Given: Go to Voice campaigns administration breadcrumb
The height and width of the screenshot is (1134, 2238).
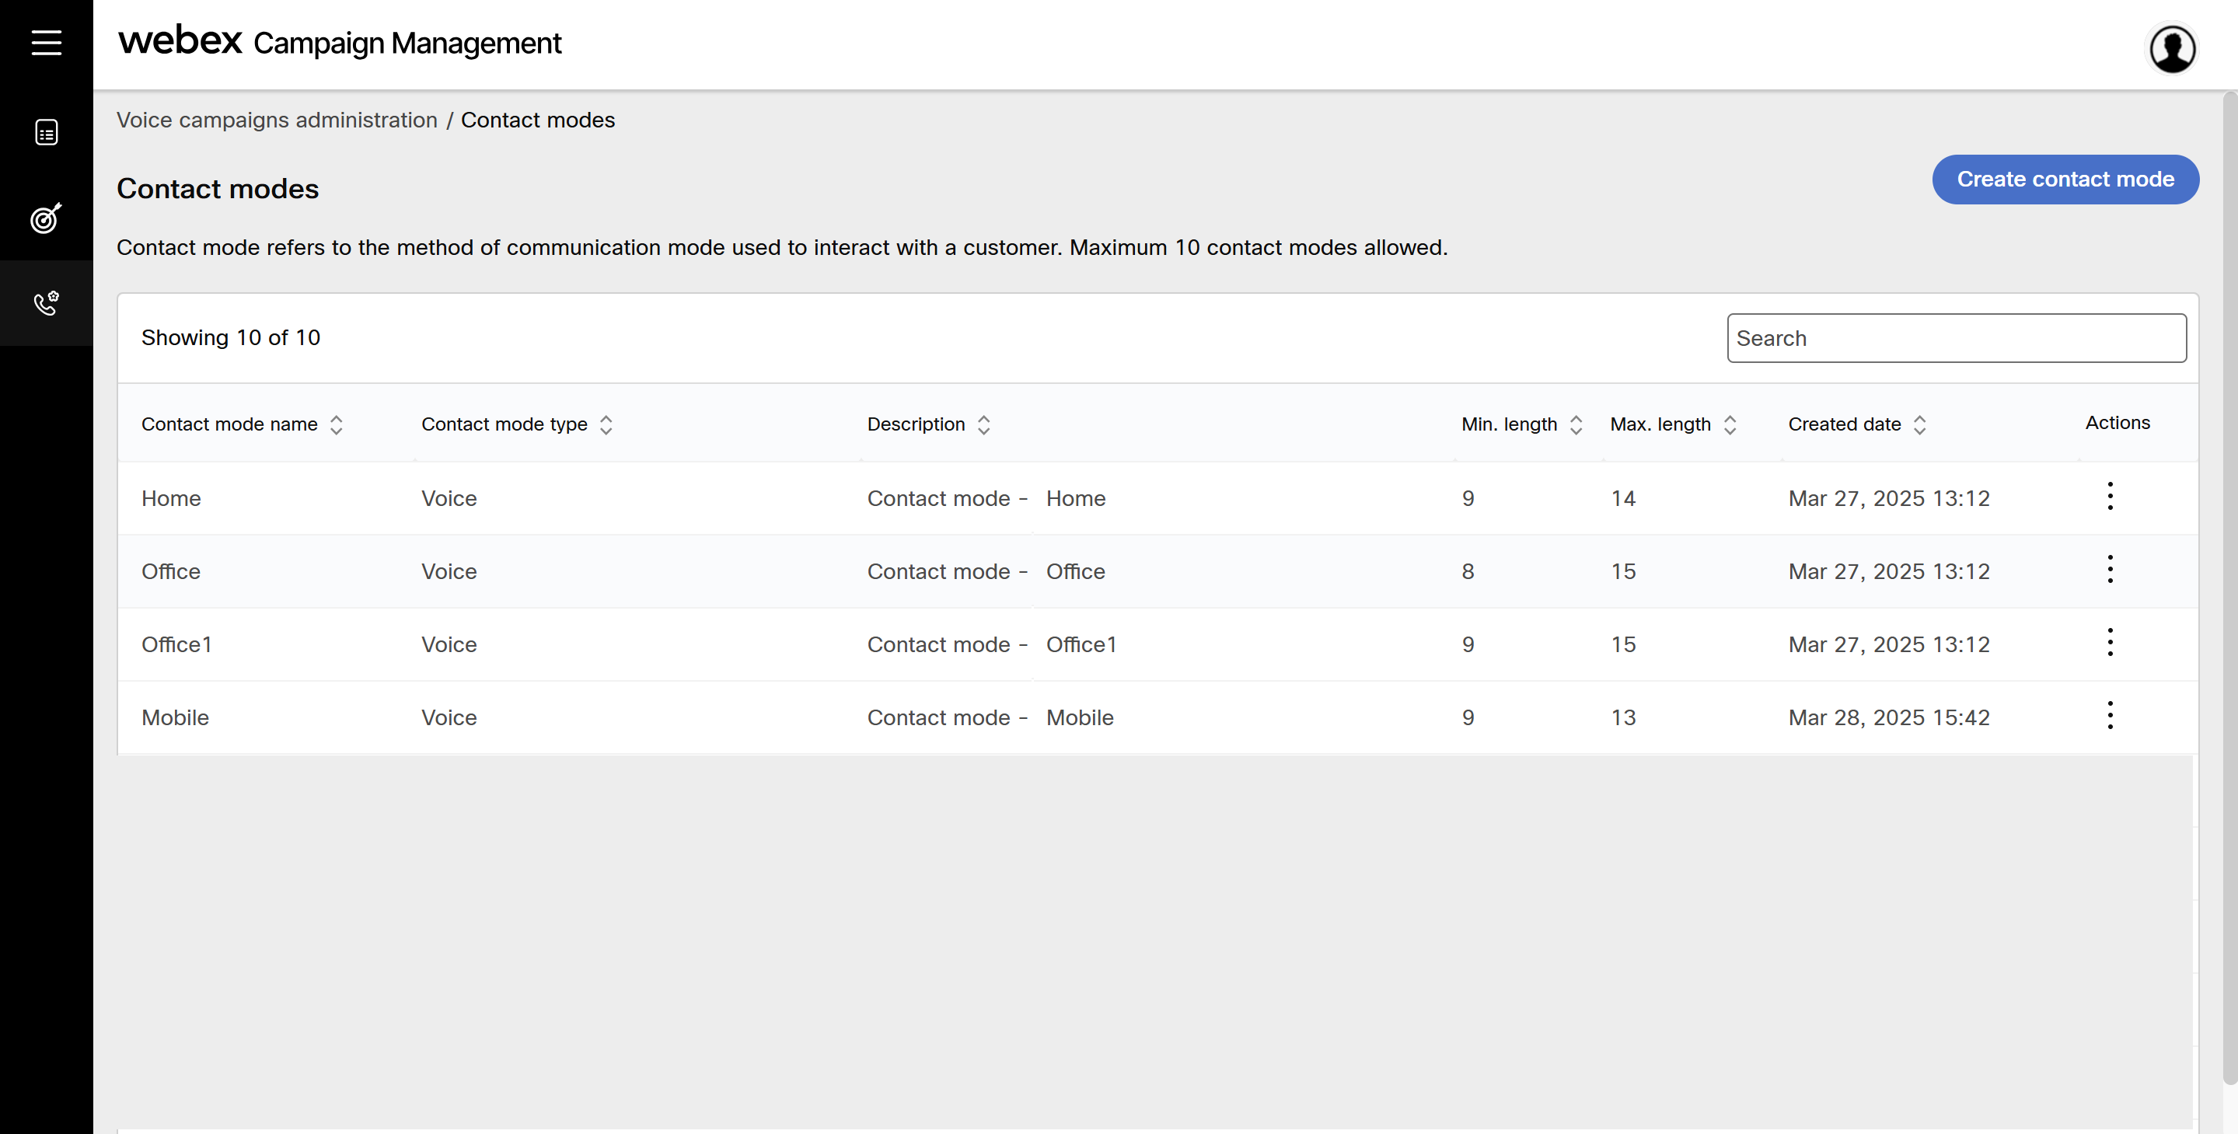Looking at the screenshot, I should click(276, 120).
